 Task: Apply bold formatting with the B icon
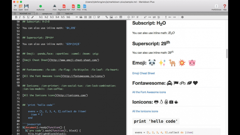(16, 17)
